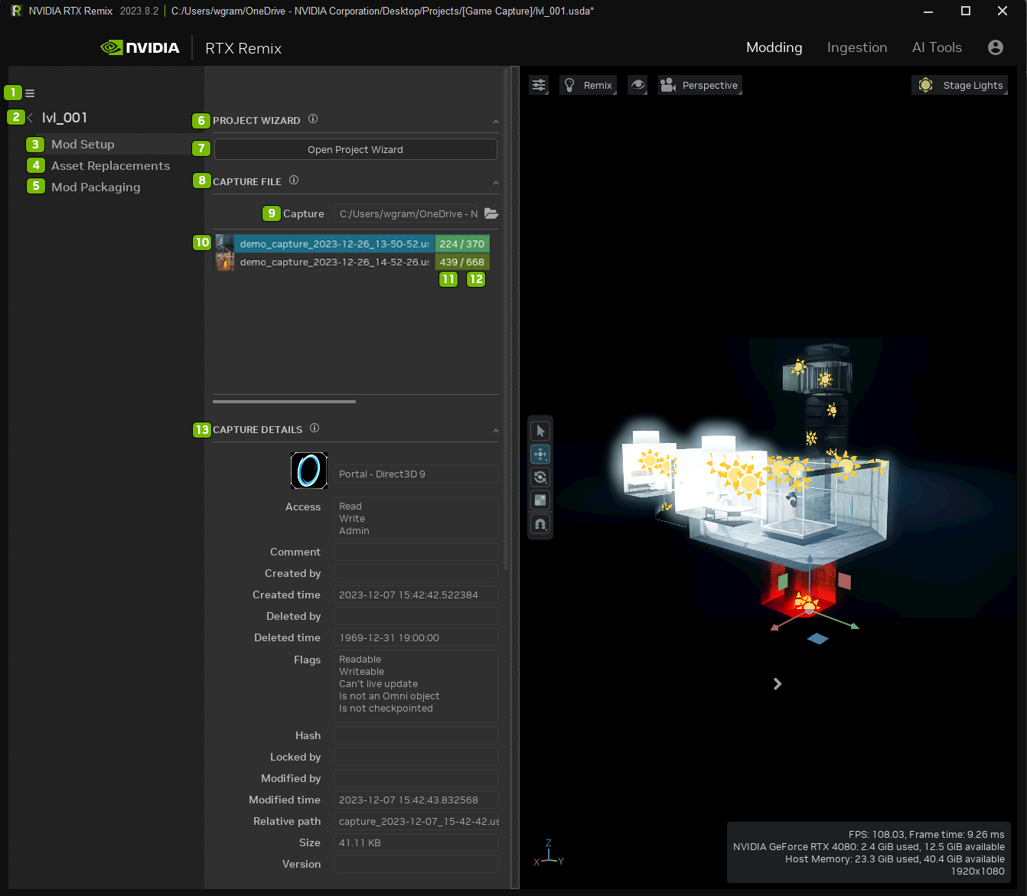1027x896 pixels.
Task: Click the RTX Remix app icon in title bar
Action: (16, 11)
